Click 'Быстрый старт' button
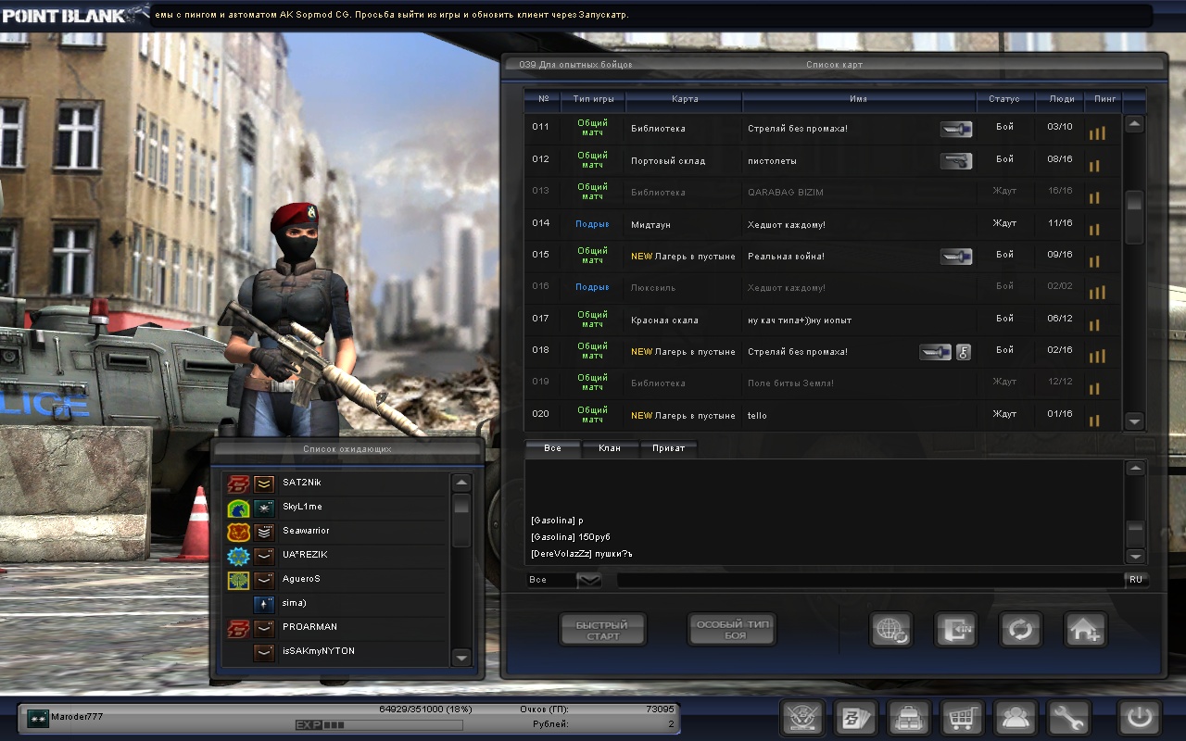 [x=603, y=630]
